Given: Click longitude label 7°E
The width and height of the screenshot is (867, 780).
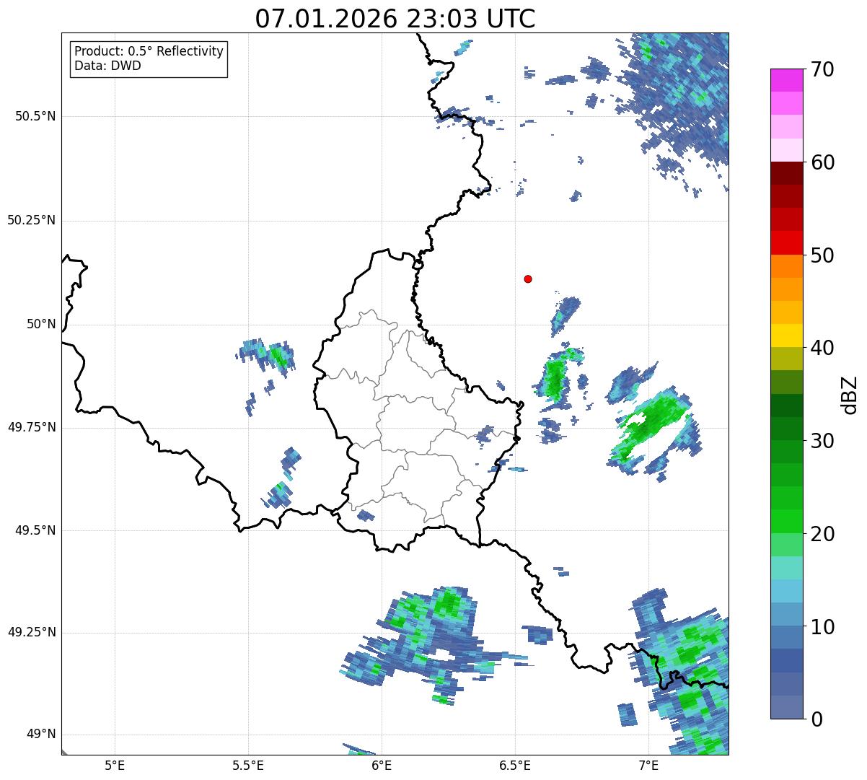Looking at the screenshot, I should click(648, 765).
